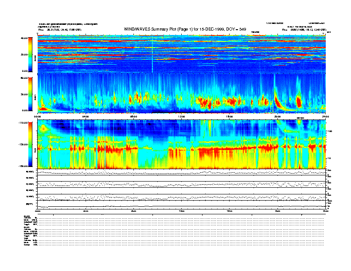Click the RAD1 panel color scale bar
Screen dimensions: 351x271
(30, 94)
